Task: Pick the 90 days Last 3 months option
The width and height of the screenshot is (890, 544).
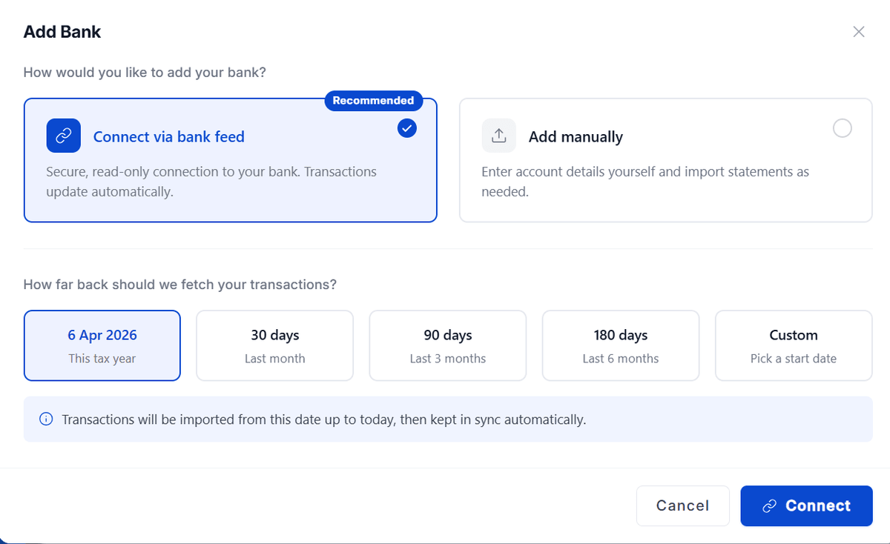Action: click(448, 345)
